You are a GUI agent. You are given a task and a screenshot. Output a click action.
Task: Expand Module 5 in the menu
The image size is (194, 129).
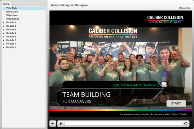point(4,37)
